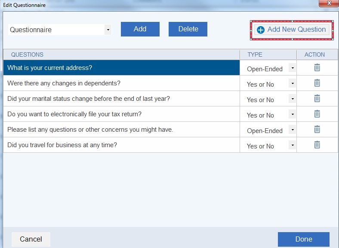Open type dropdown for current address question
The width and height of the screenshot is (339, 248).
pos(292,68)
